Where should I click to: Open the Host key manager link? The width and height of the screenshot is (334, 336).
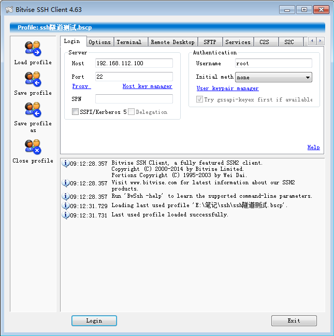147,86
